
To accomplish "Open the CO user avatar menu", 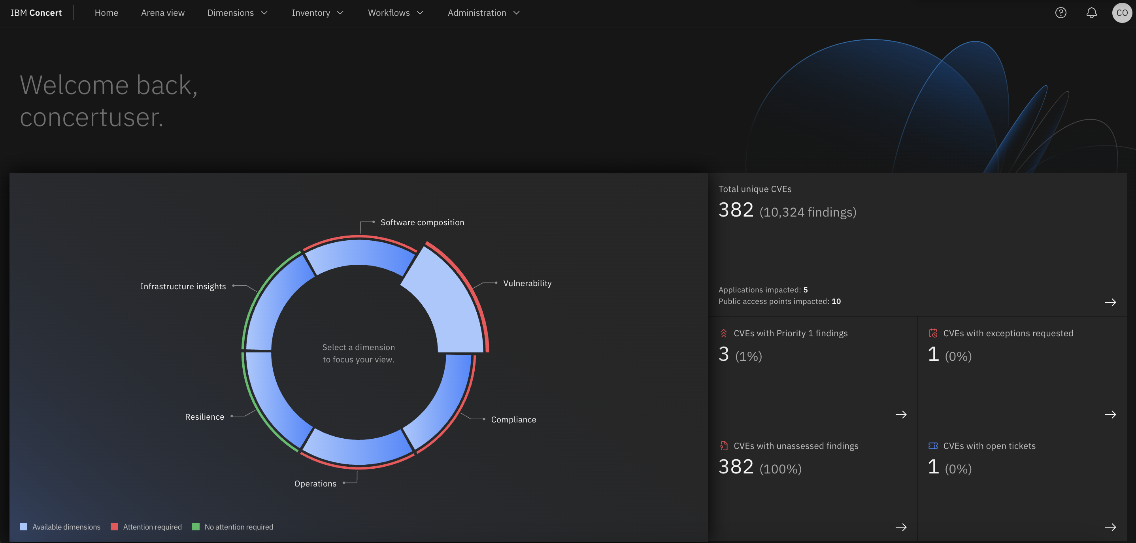I will (x=1121, y=12).
